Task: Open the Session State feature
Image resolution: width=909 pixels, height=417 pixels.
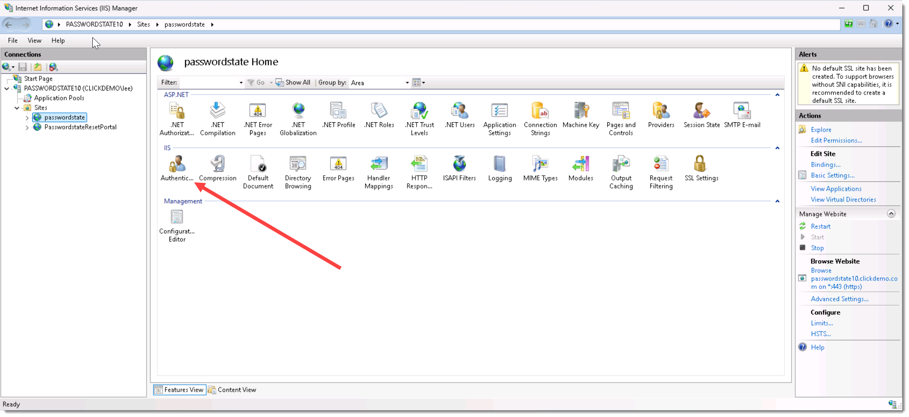Action: click(701, 115)
